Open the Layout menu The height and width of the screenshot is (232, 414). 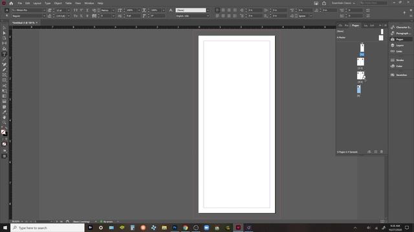pos(38,3)
